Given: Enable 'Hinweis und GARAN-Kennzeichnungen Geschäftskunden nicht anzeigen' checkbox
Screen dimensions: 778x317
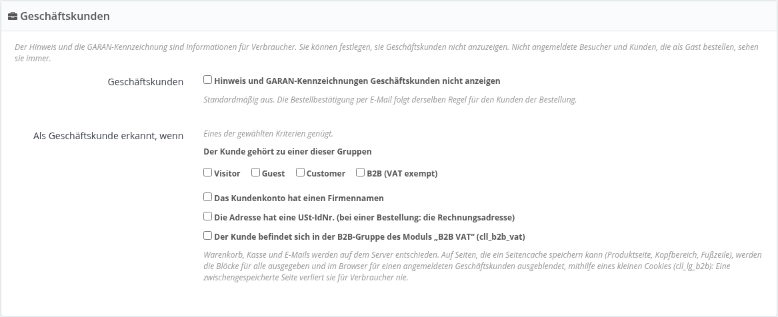Looking at the screenshot, I should tap(208, 80).
